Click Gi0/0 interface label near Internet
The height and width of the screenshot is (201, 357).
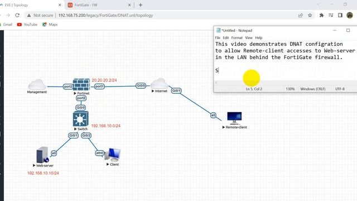pyautogui.click(x=141, y=85)
